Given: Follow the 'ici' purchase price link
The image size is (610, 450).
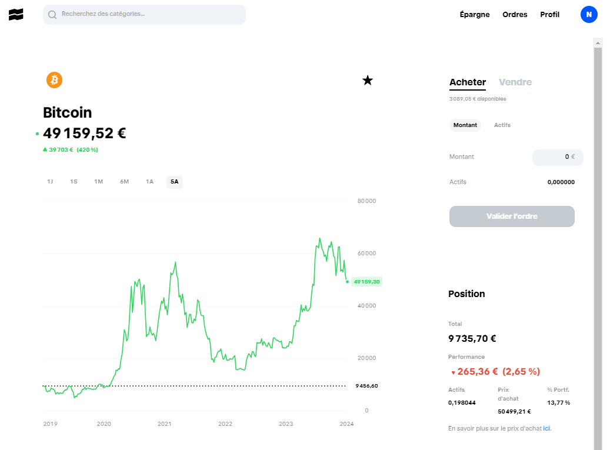Looking at the screenshot, I should point(546,428).
